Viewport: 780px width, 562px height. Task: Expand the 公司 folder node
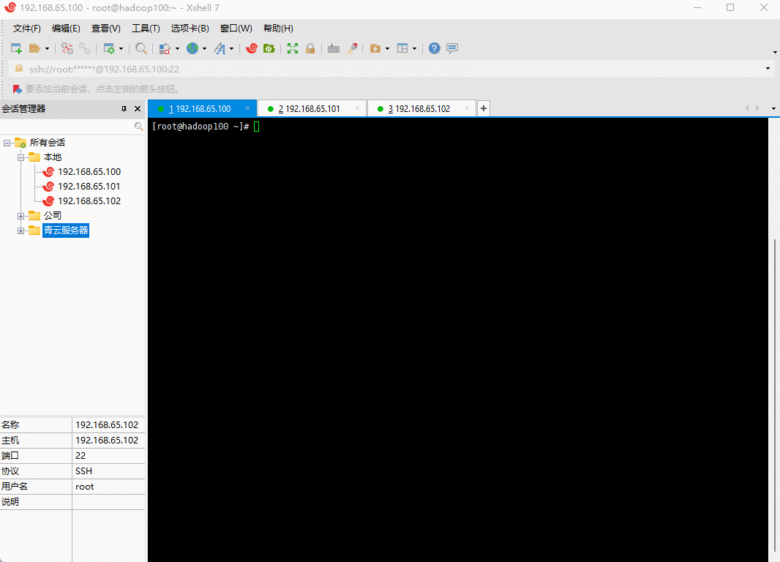coord(21,216)
